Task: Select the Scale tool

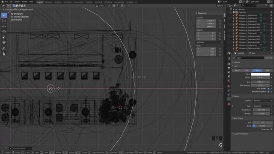Action: tap(4, 37)
